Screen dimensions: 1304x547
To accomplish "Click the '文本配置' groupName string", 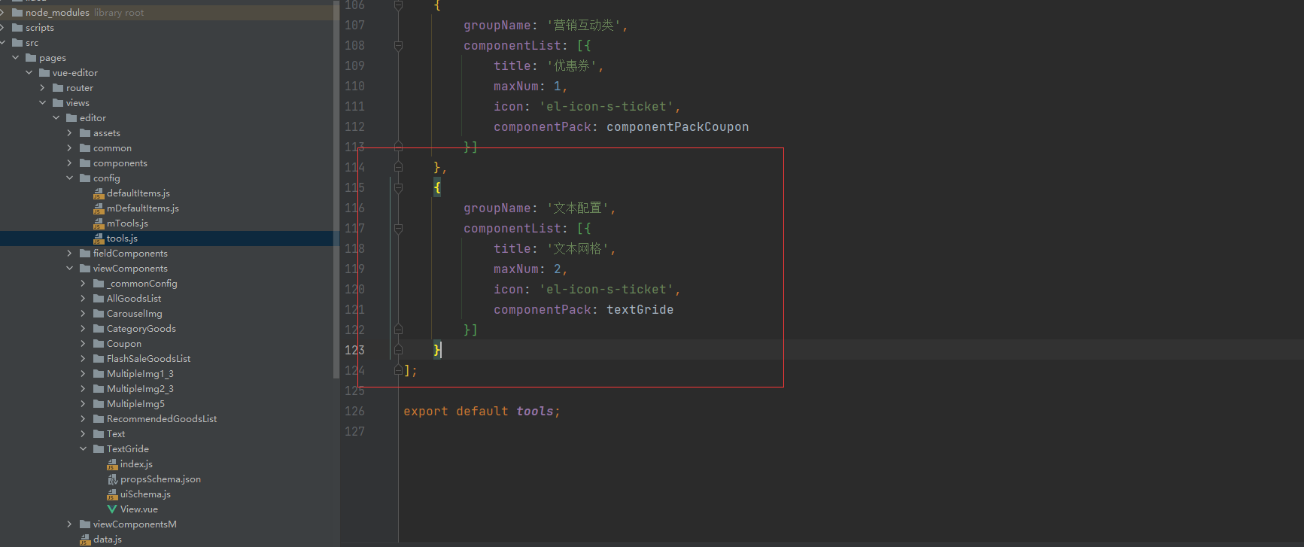I will tap(577, 208).
